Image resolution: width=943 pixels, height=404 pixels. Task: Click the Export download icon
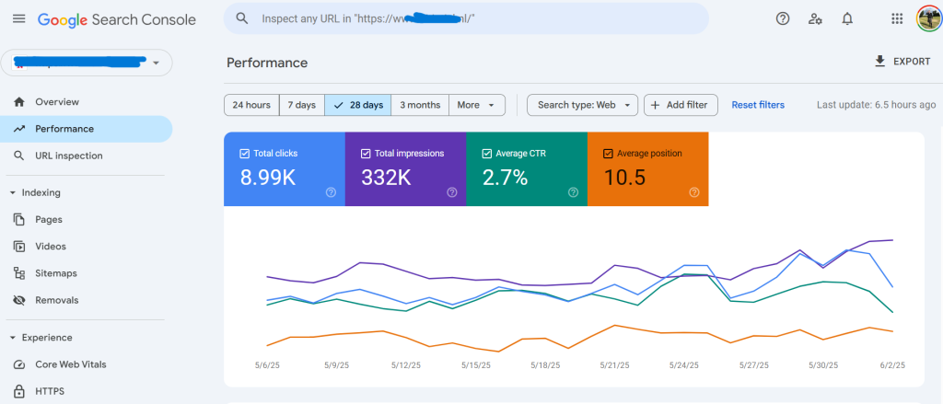880,62
